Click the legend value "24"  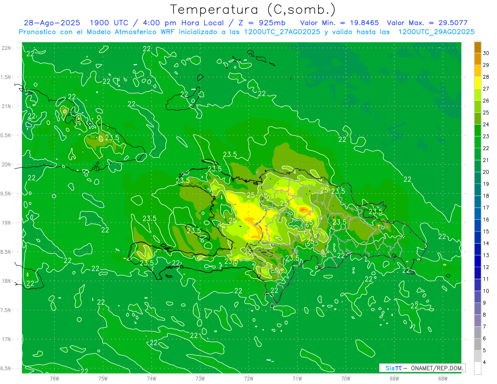486,124
